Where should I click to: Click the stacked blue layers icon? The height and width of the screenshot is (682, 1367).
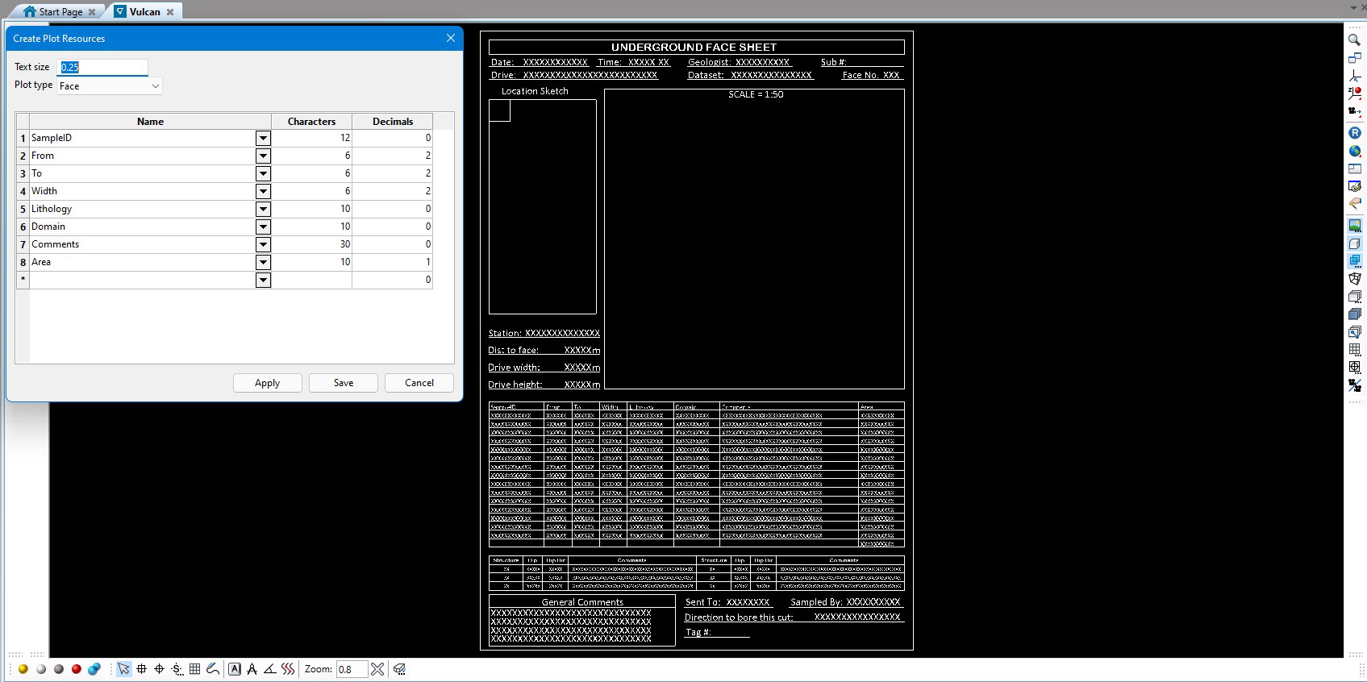point(1355,314)
